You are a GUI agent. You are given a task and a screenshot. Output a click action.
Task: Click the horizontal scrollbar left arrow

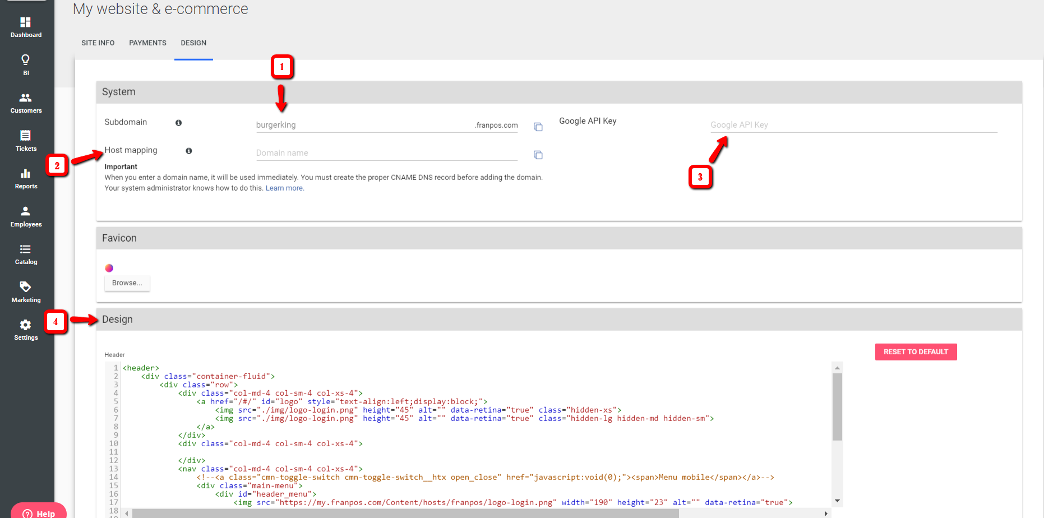pos(127,514)
